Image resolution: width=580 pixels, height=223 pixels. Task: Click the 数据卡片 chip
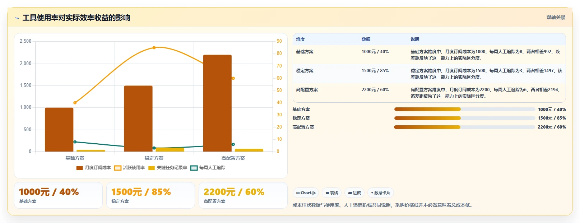point(381,193)
